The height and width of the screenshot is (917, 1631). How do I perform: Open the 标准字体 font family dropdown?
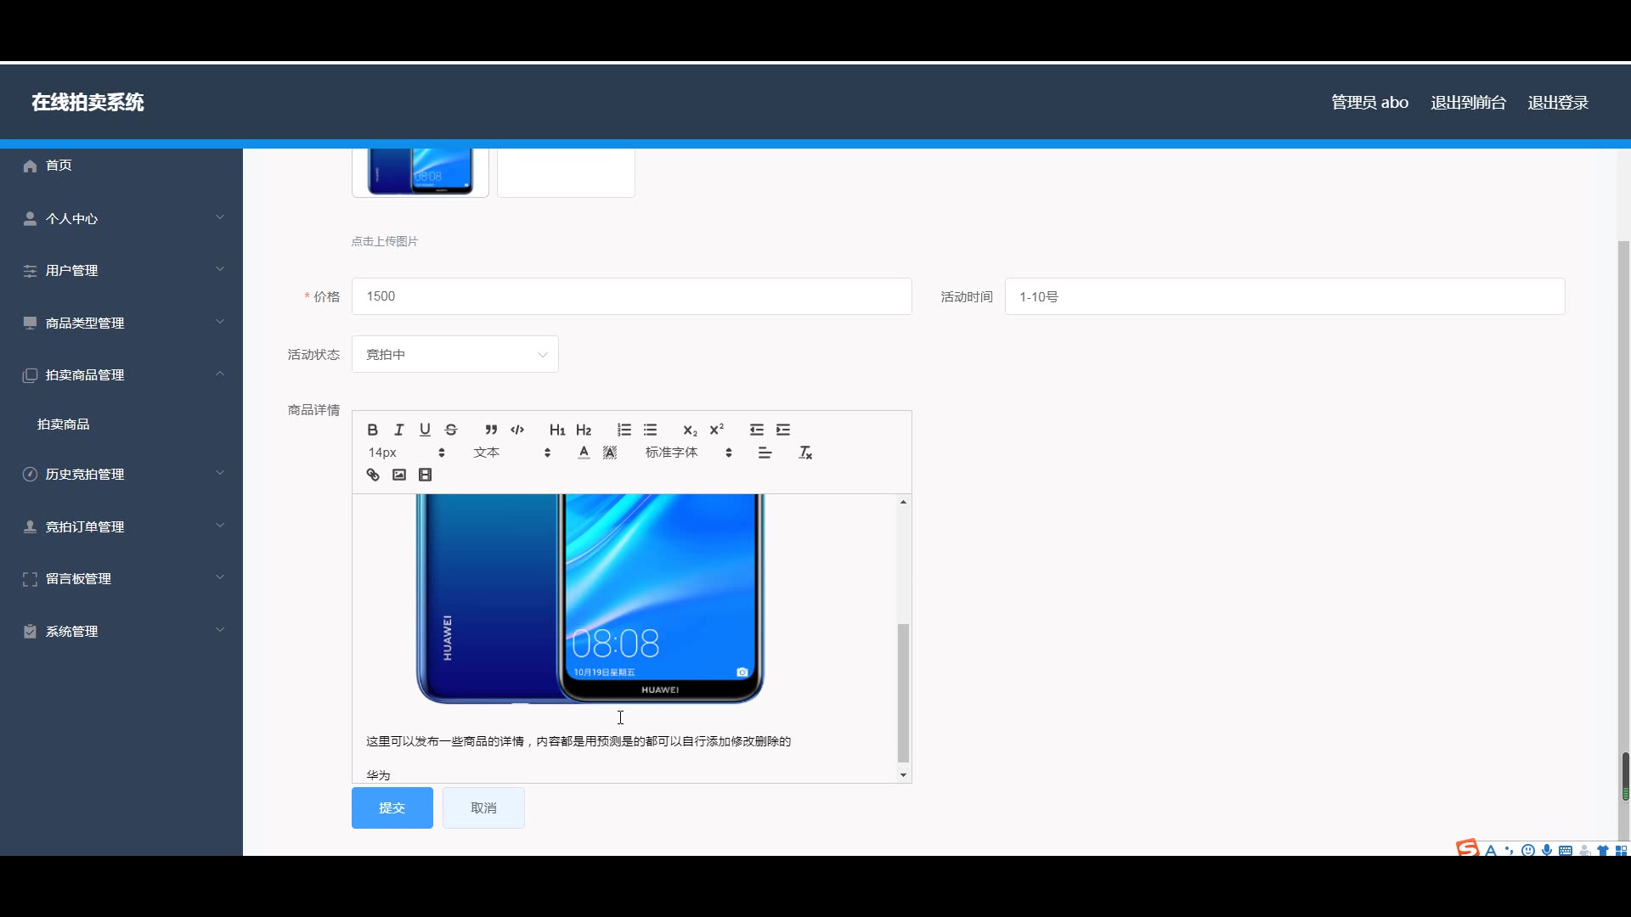tap(688, 453)
